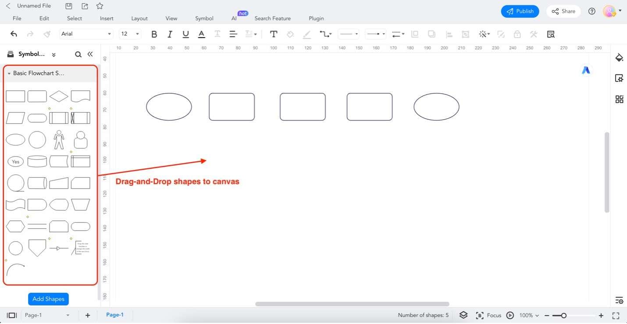
Task: Open the right sidebar grid panel
Action: pos(619,99)
